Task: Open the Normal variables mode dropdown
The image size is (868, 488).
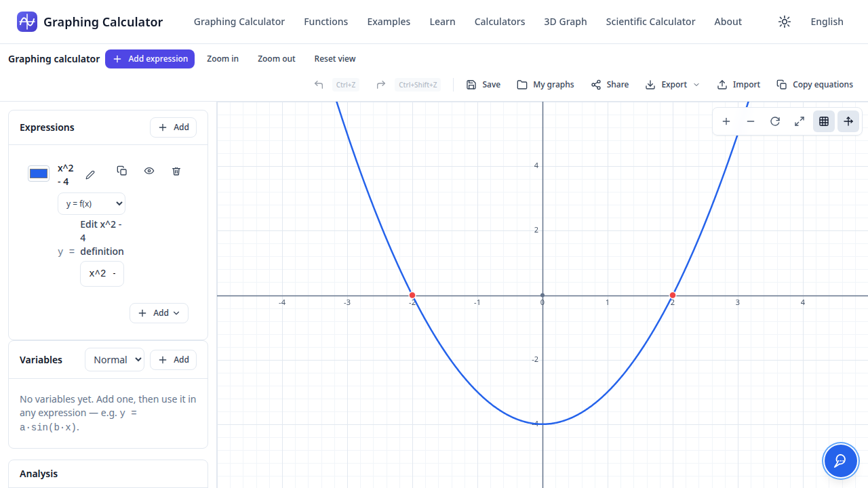Action: pyautogui.click(x=115, y=360)
